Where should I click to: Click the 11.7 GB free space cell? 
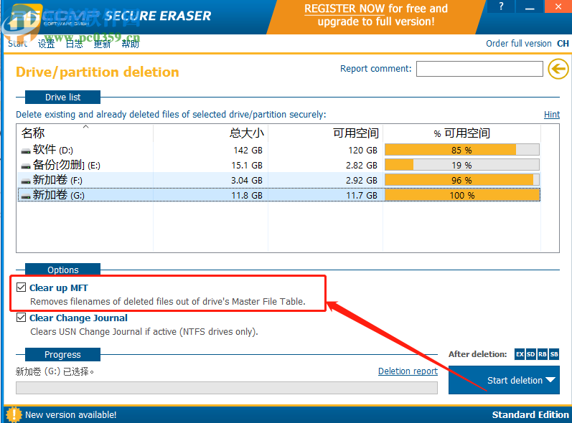(x=362, y=195)
